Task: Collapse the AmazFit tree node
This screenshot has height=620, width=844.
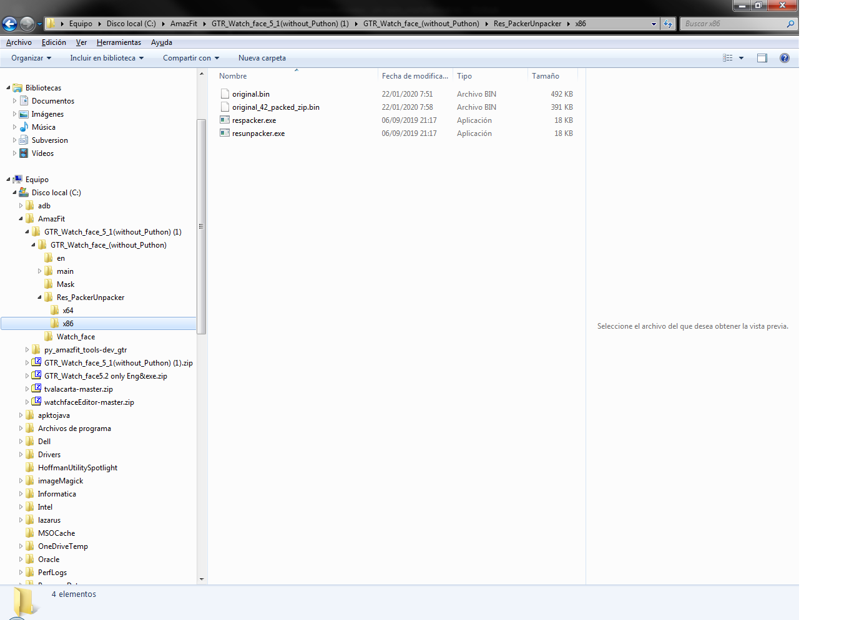Action: coord(21,219)
